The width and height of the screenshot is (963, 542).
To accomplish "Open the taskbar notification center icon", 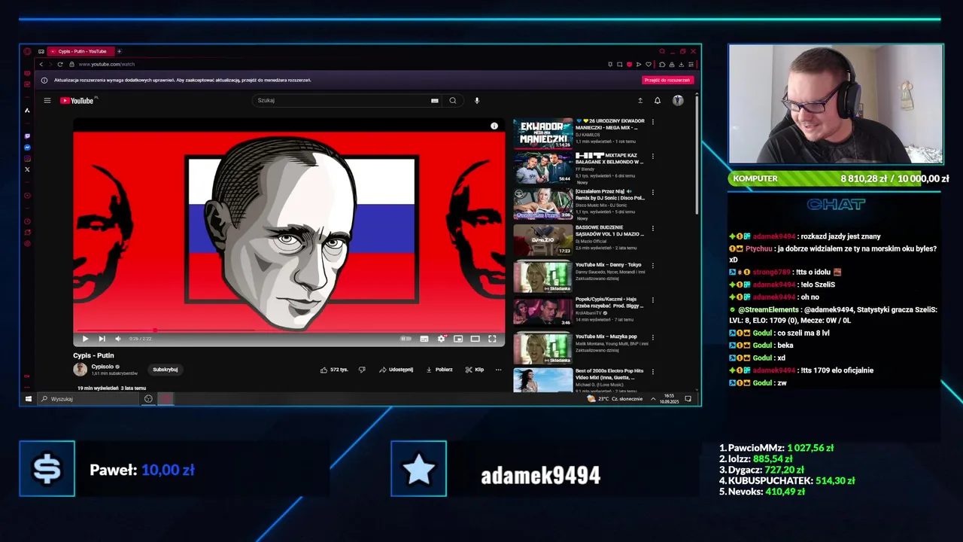I will (688, 399).
